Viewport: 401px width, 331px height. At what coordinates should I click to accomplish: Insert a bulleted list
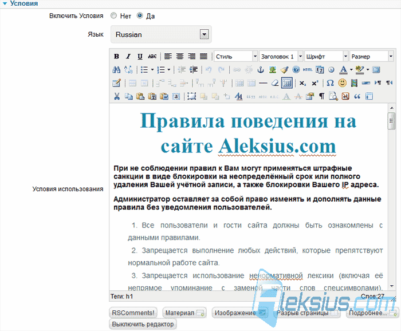click(144, 69)
